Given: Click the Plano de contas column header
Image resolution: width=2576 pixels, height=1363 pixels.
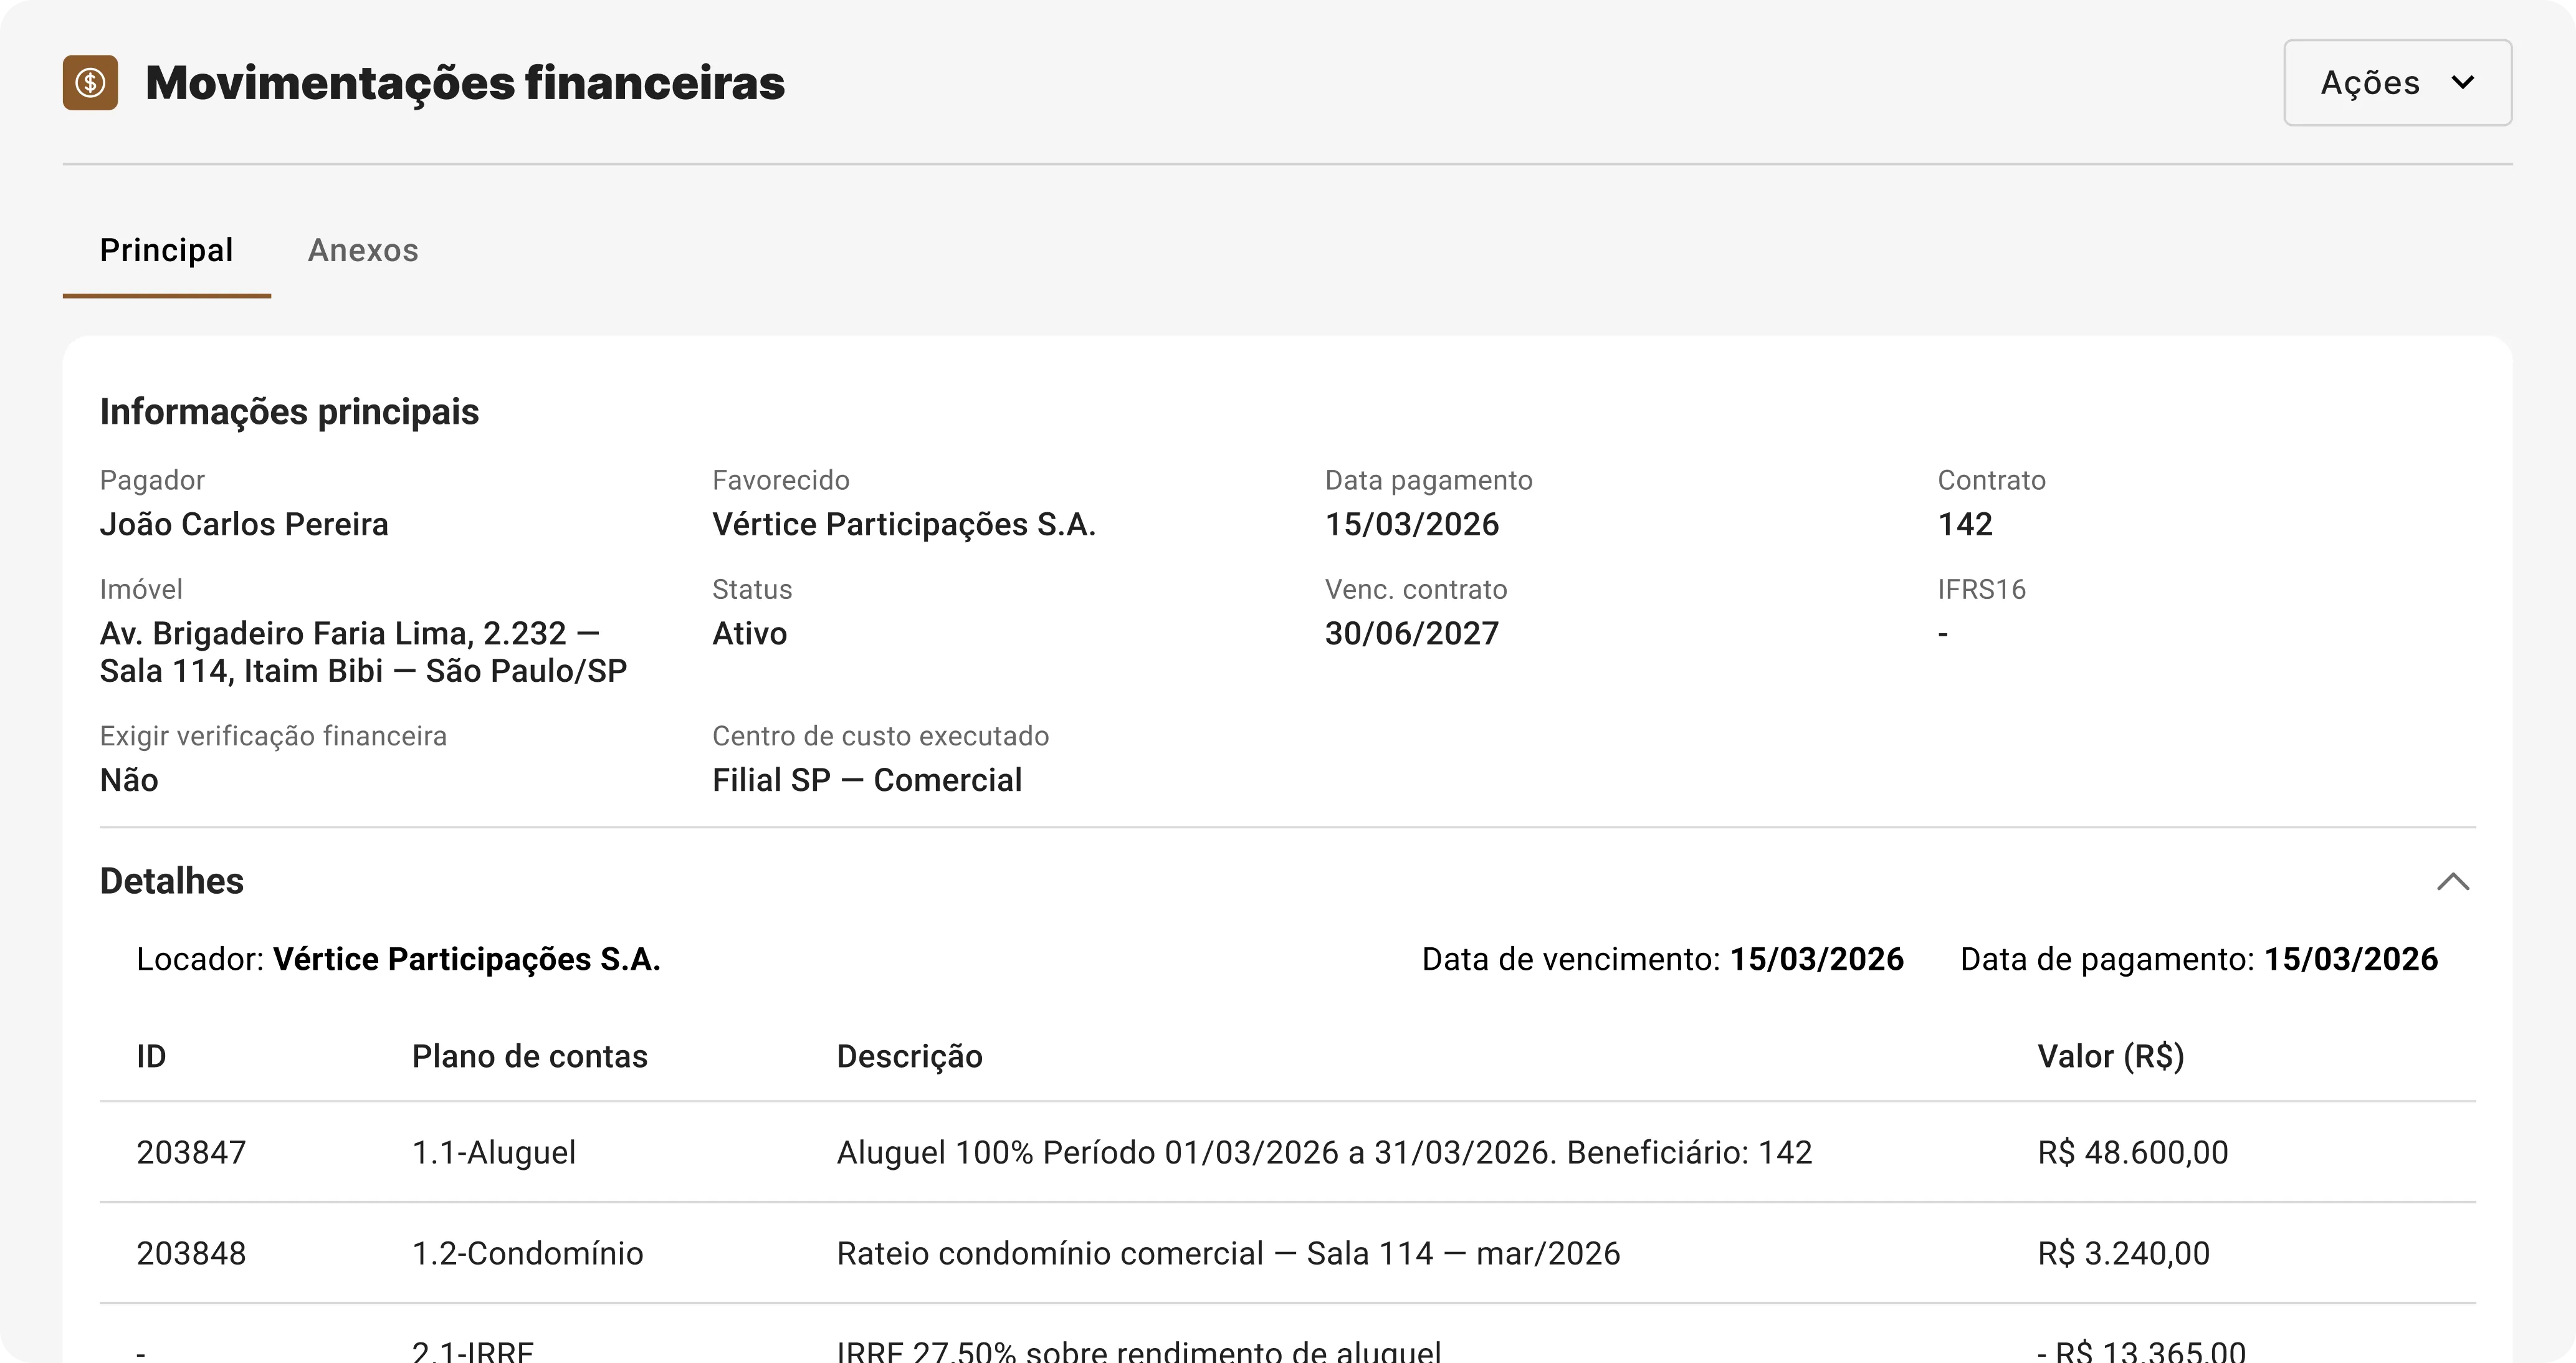Looking at the screenshot, I should point(530,1056).
